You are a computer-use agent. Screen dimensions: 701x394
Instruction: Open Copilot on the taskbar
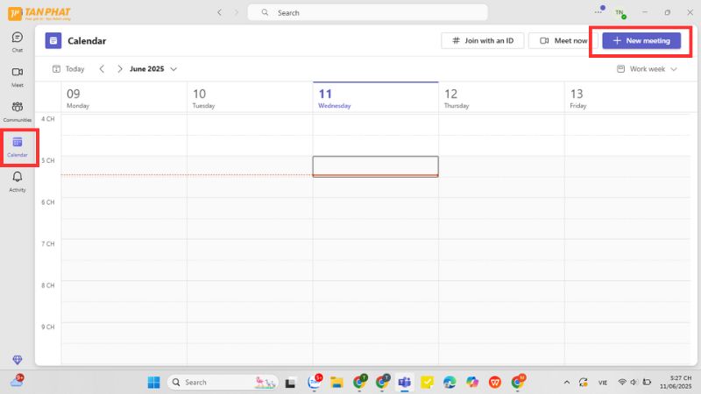tap(472, 382)
